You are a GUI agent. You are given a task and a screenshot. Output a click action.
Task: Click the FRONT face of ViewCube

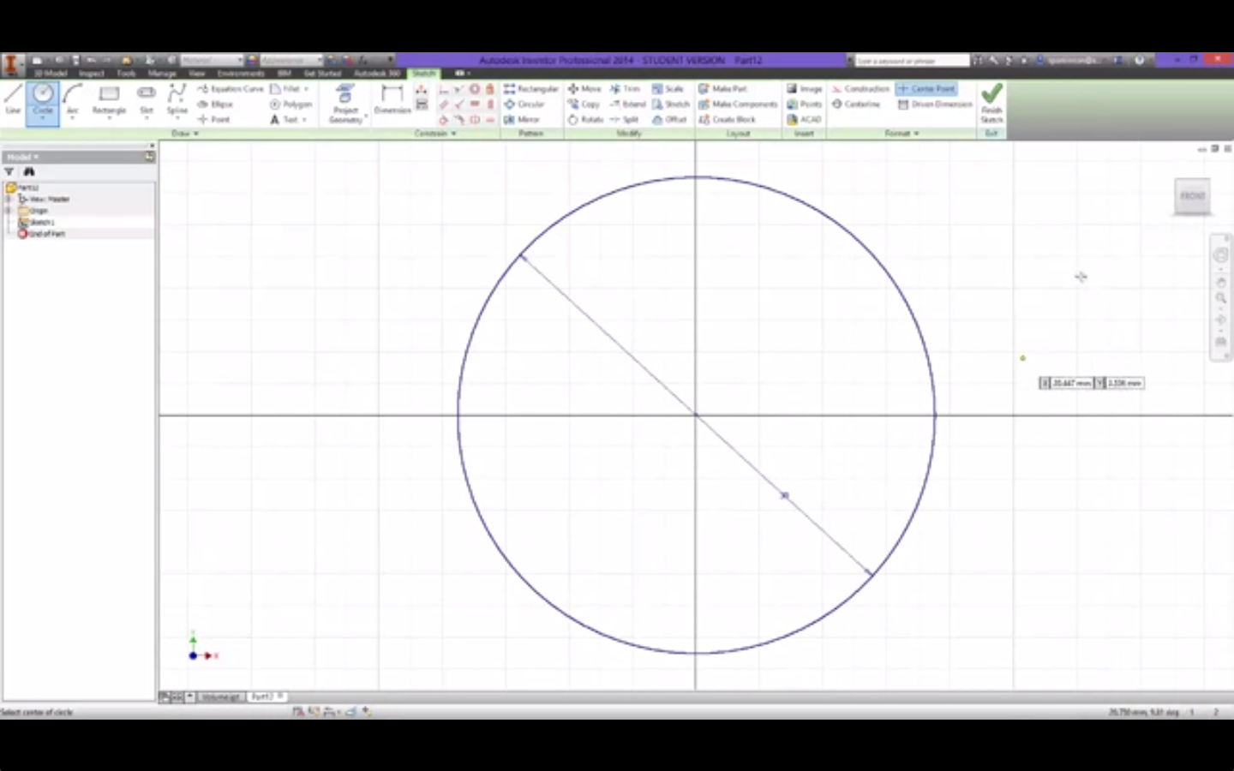click(x=1192, y=196)
